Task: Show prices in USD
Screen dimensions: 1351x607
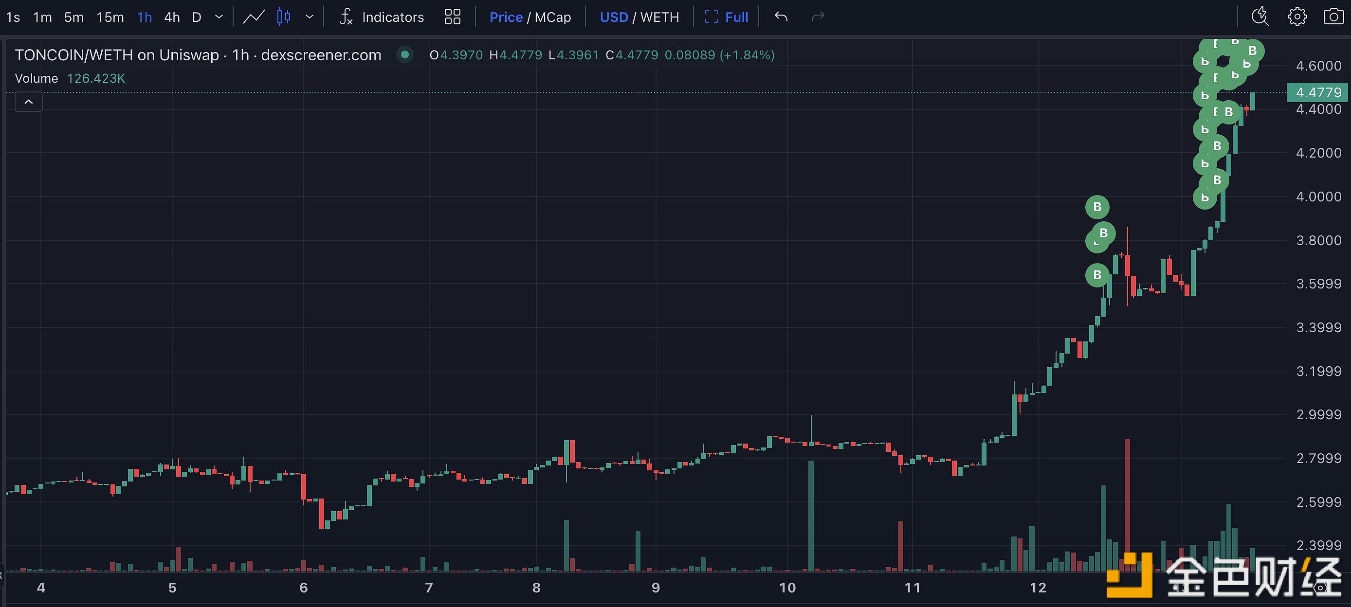Action: click(x=614, y=18)
